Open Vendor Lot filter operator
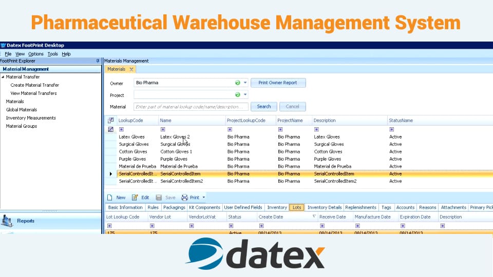This screenshot has height=277, width=493. coord(152,226)
